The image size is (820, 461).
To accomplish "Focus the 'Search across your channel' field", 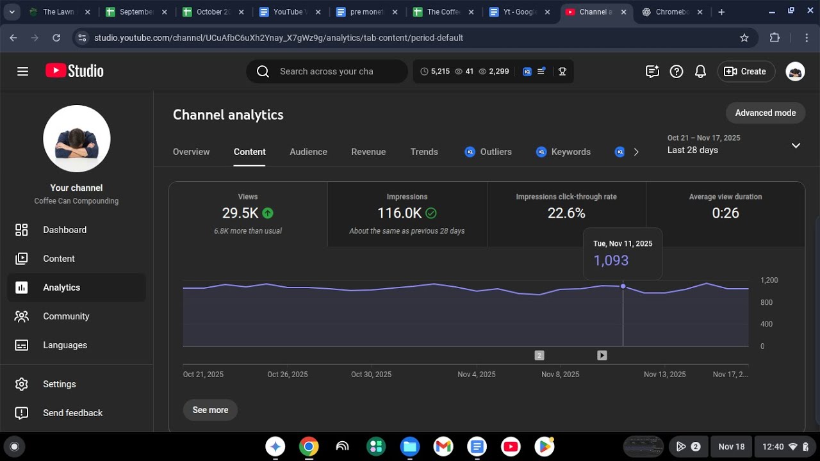I will (x=327, y=72).
